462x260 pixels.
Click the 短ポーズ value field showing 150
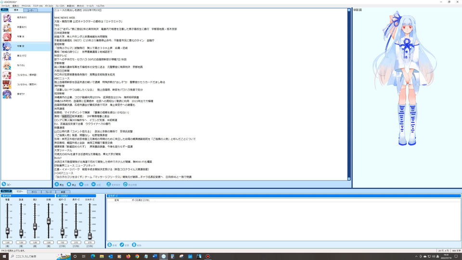point(62,242)
